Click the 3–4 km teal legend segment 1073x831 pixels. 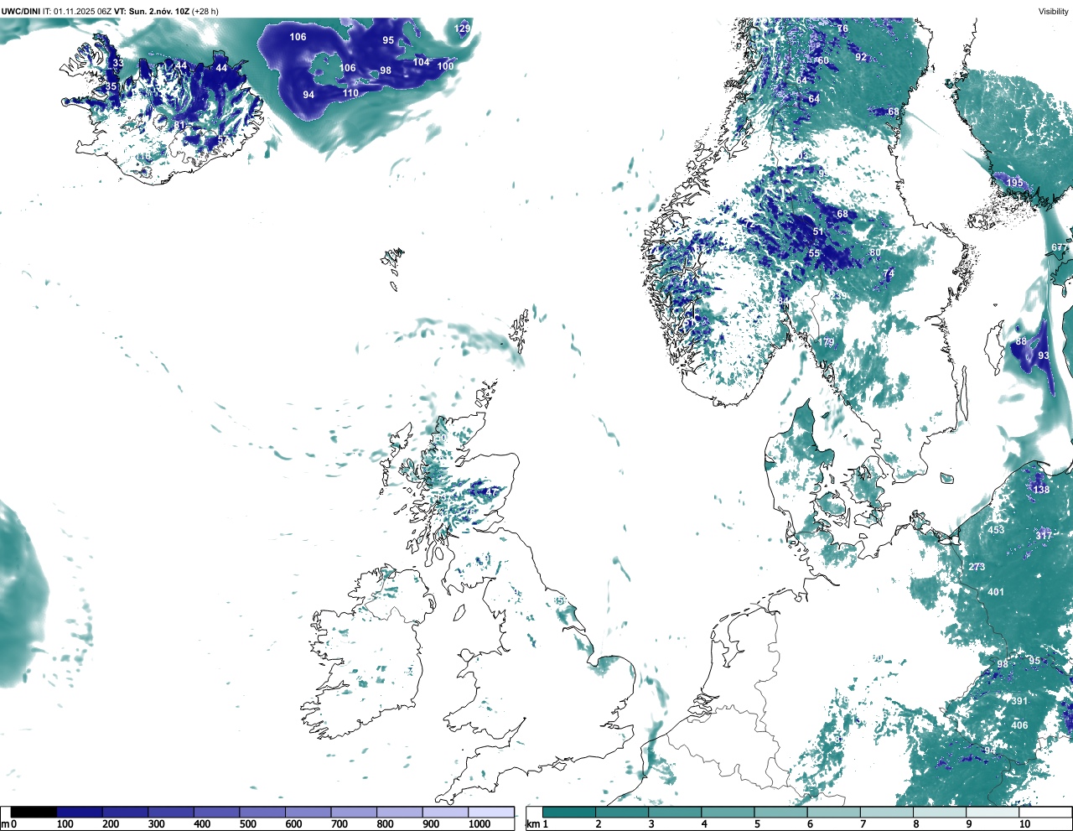coord(675,812)
